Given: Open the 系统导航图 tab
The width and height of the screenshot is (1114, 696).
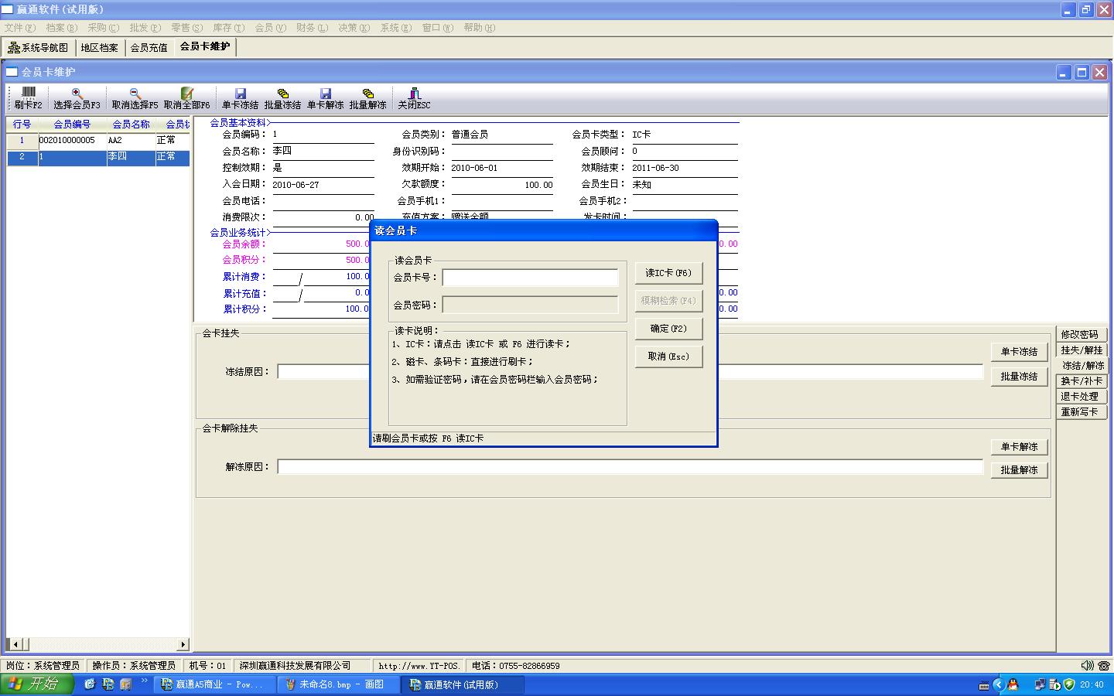Looking at the screenshot, I should [x=39, y=48].
